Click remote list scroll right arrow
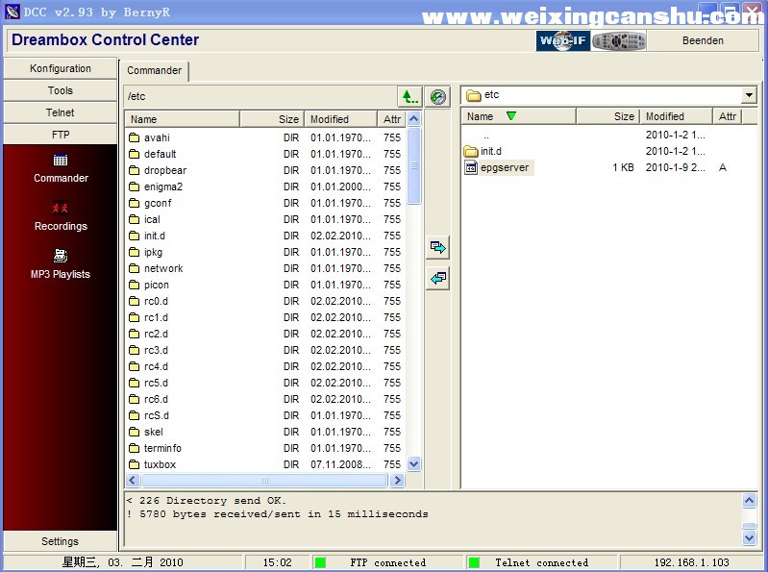This screenshot has width=768, height=572. click(397, 481)
